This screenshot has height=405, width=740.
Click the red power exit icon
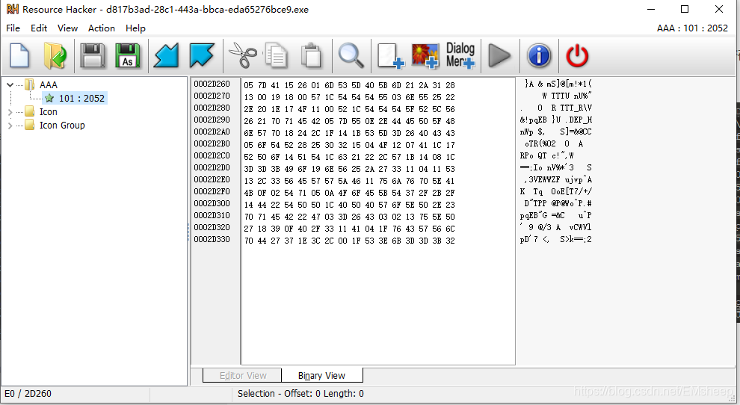[577, 56]
